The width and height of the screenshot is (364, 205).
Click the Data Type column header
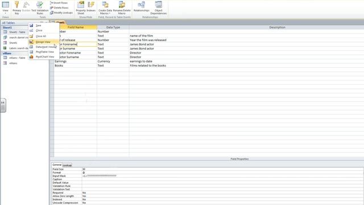[113, 27]
